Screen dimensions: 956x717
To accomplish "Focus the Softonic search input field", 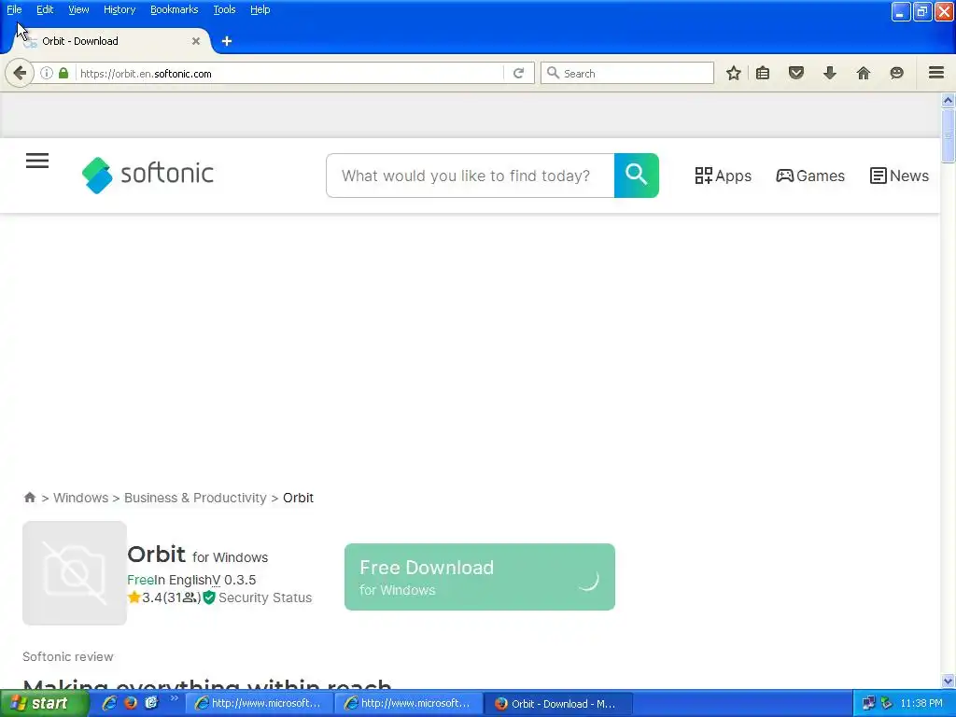I will point(471,176).
